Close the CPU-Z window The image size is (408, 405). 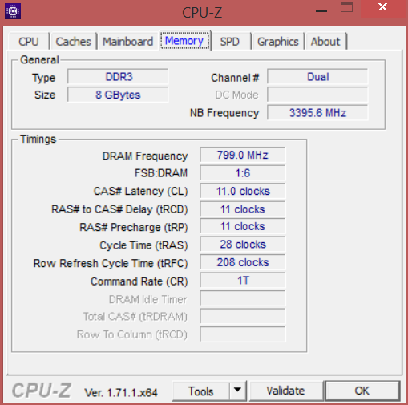tap(382, 7)
